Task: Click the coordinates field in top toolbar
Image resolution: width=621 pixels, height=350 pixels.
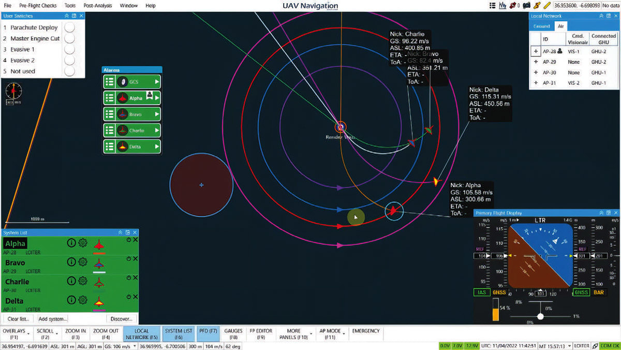Action: [x=576, y=6]
